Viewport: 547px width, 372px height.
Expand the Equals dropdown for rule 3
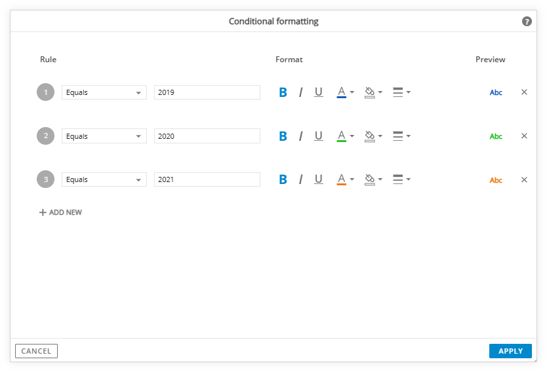pos(104,179)
